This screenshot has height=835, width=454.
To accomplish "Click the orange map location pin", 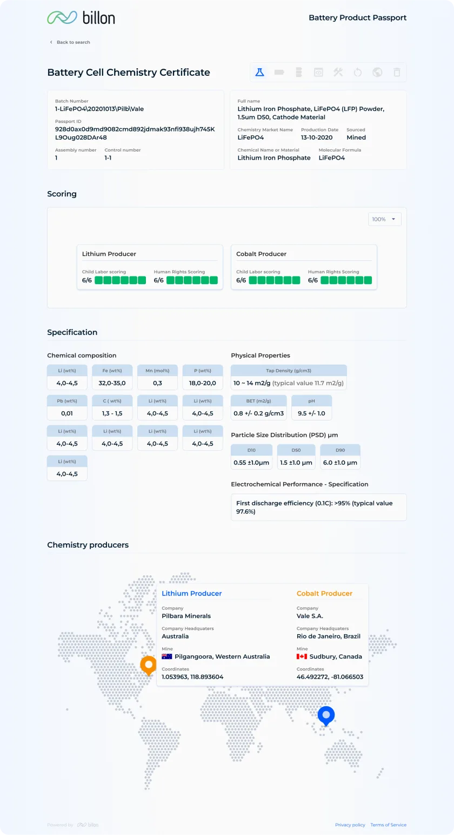I will click(148, 665).
